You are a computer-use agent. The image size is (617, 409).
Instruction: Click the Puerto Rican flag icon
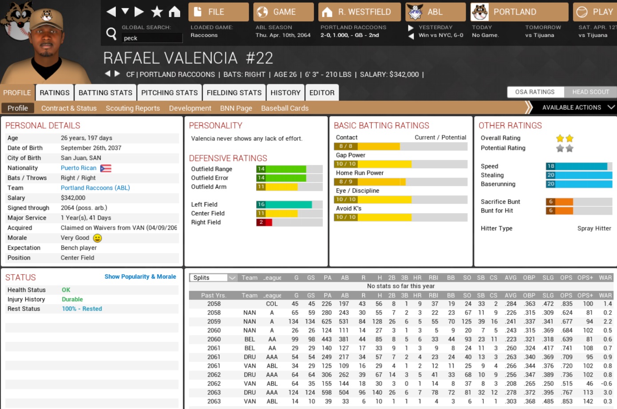point(106,168)
